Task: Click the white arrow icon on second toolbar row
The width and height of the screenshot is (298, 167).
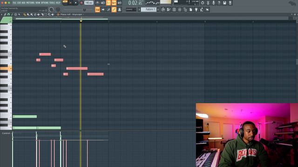Action: 103,9
